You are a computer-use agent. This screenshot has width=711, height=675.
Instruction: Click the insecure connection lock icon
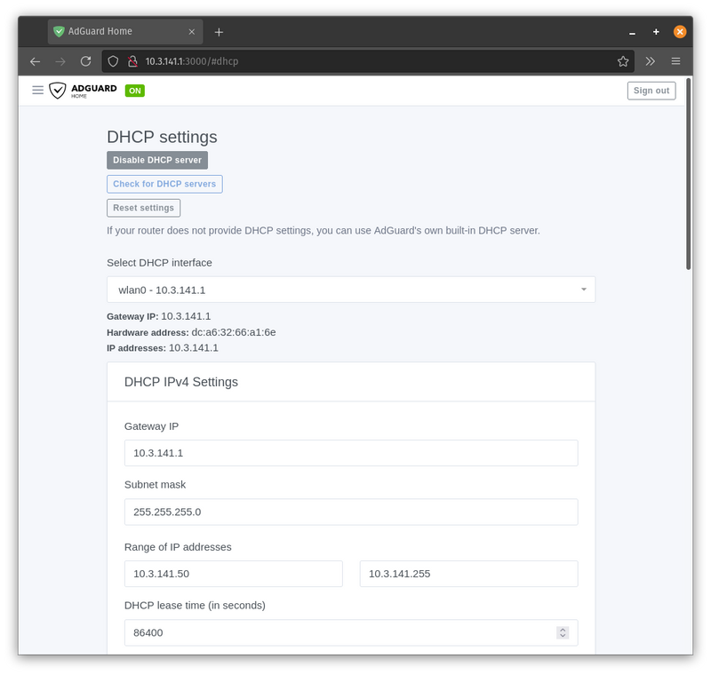(x=132, y=61)
